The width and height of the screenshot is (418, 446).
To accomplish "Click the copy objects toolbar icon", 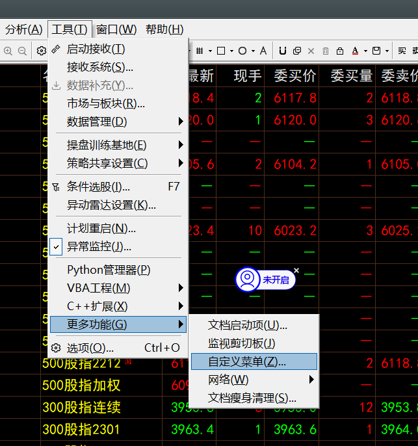I will 297,51.
